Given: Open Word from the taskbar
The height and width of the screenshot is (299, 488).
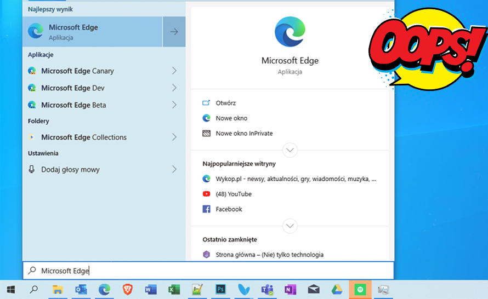Looking at the screenshot, I should [x=151, y=290].
